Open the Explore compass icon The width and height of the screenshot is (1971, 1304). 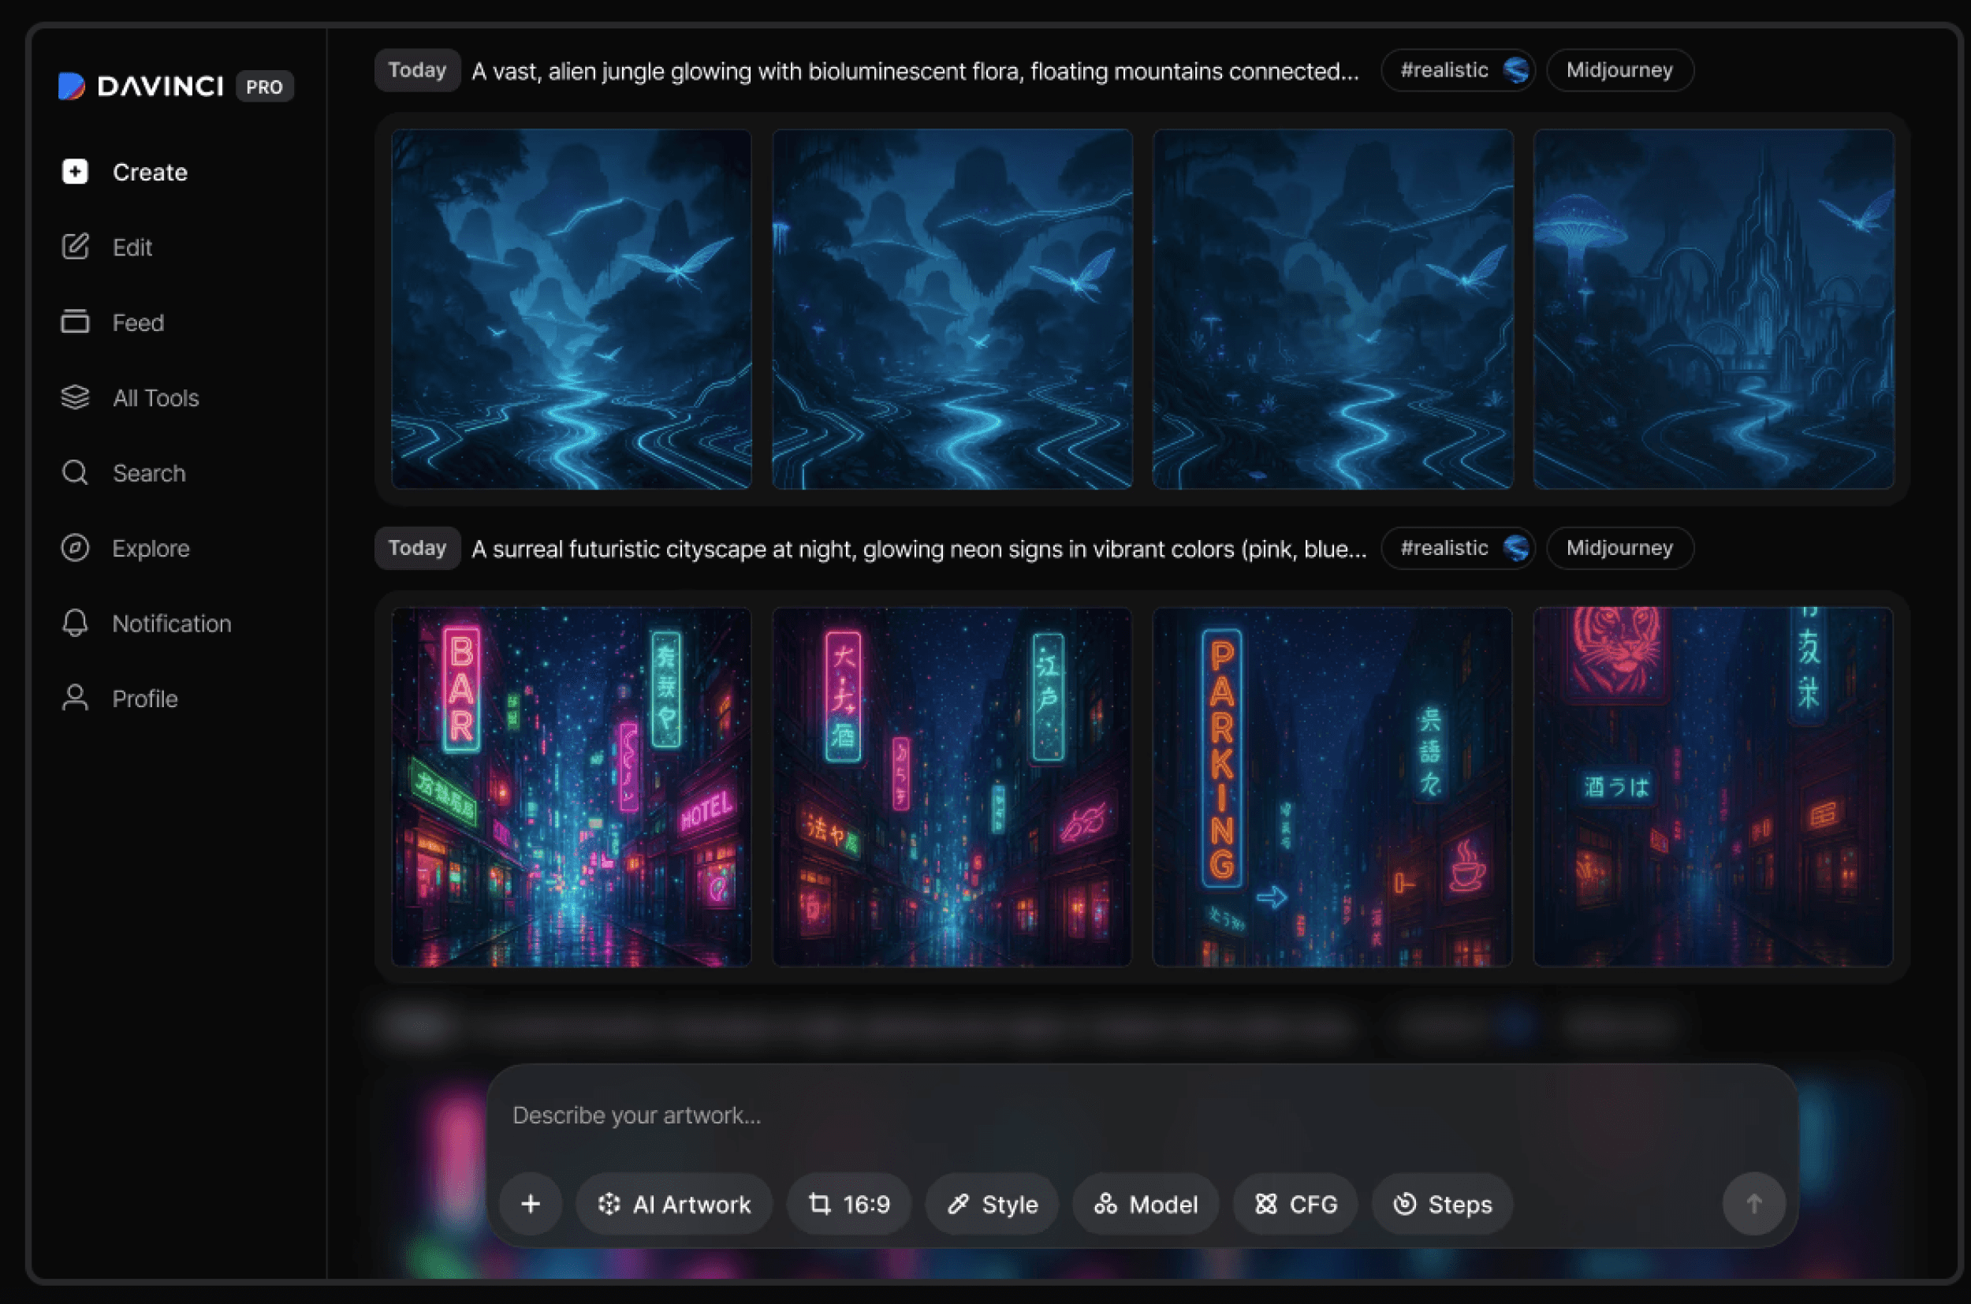(x=75, y=548)
